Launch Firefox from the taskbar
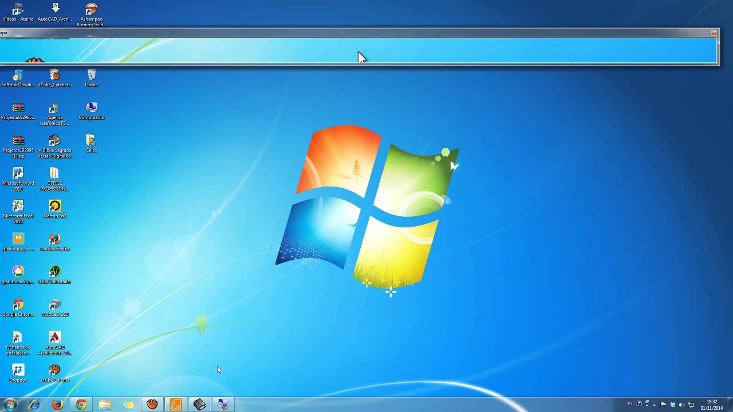This screenshot has height=412, width=733. click(57, 405)
